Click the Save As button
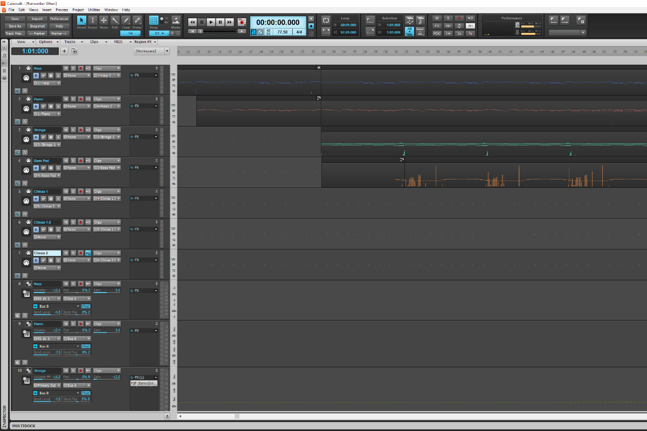 (15, 26)
